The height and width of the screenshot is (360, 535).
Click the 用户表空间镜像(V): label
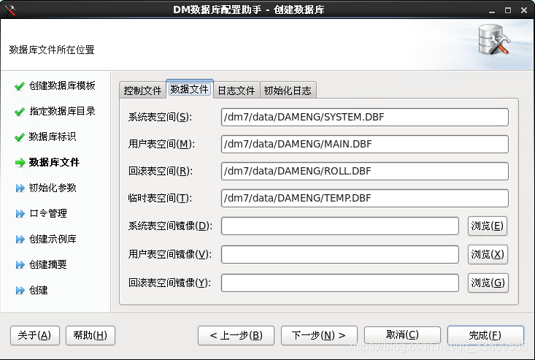point(170,255)
